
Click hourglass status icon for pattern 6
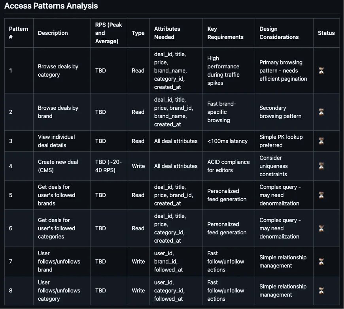pyautogui.click(x=321, y=228)
